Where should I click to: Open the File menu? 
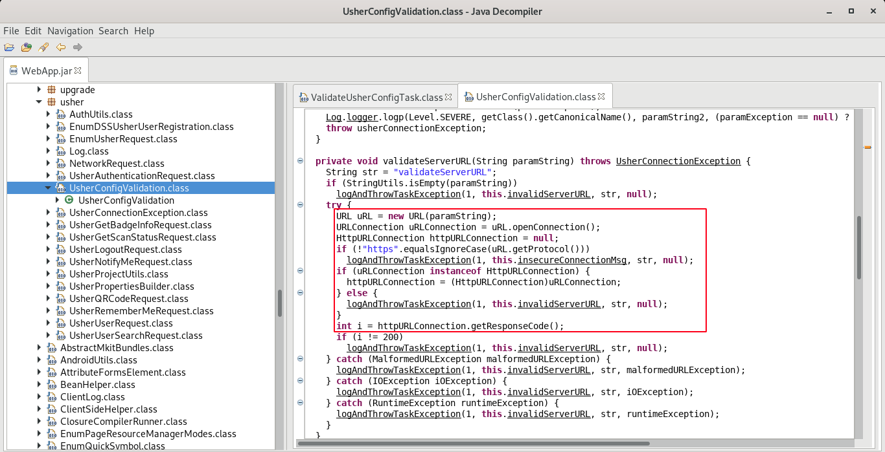11,30
